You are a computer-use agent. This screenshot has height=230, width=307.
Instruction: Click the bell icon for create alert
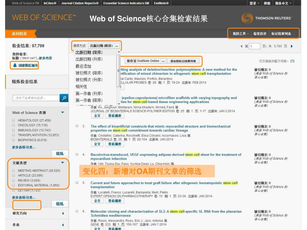[15, 65]
